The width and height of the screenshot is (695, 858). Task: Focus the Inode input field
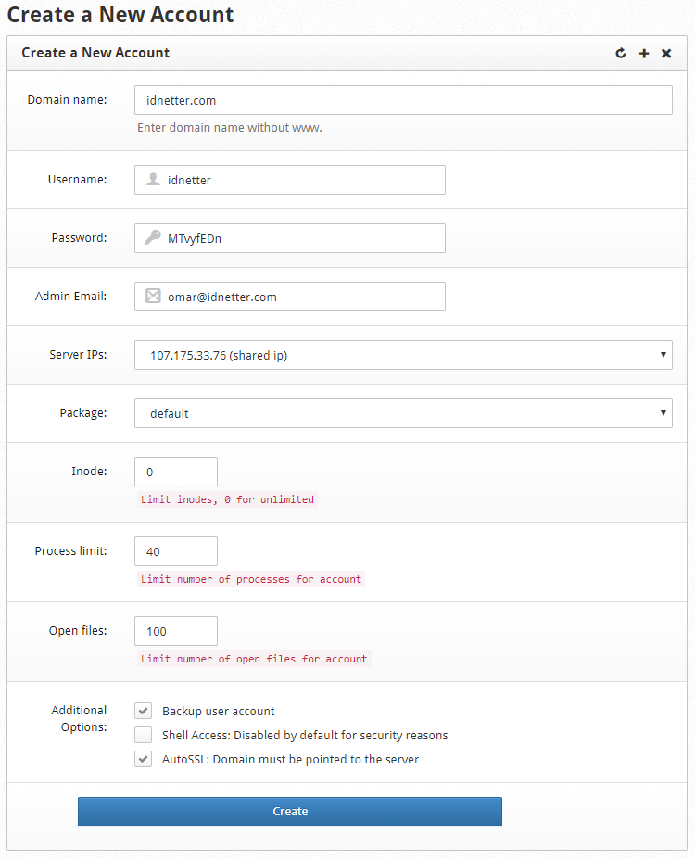pos(176,472)
